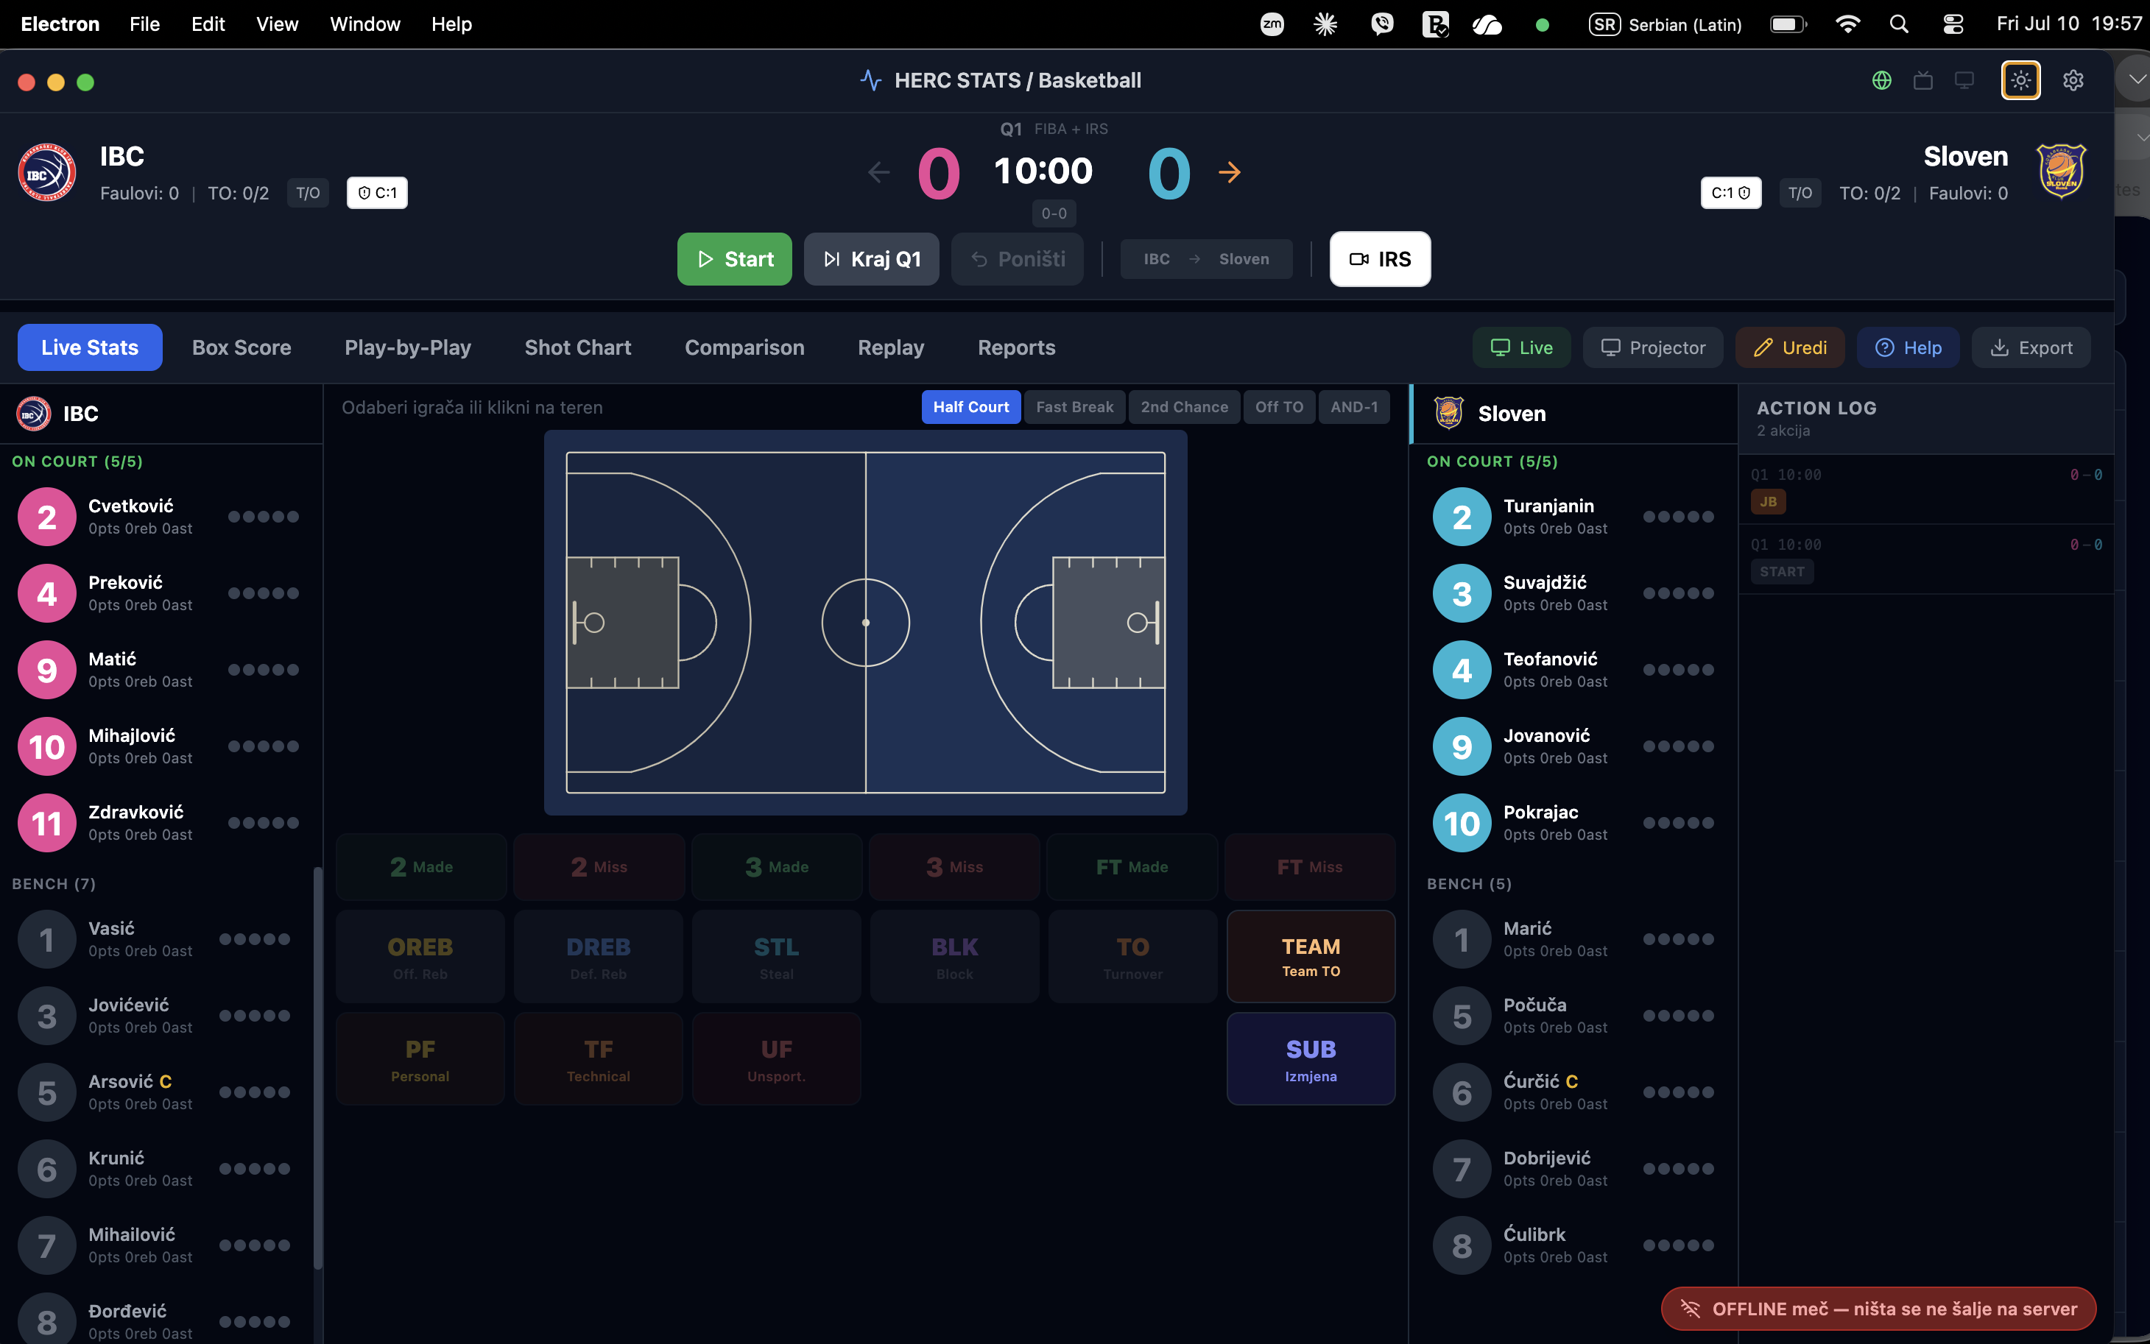Toggle Fast Break play type
The width and height of the screenshot is (2150, 1344).
click(x=1074, y=407)
